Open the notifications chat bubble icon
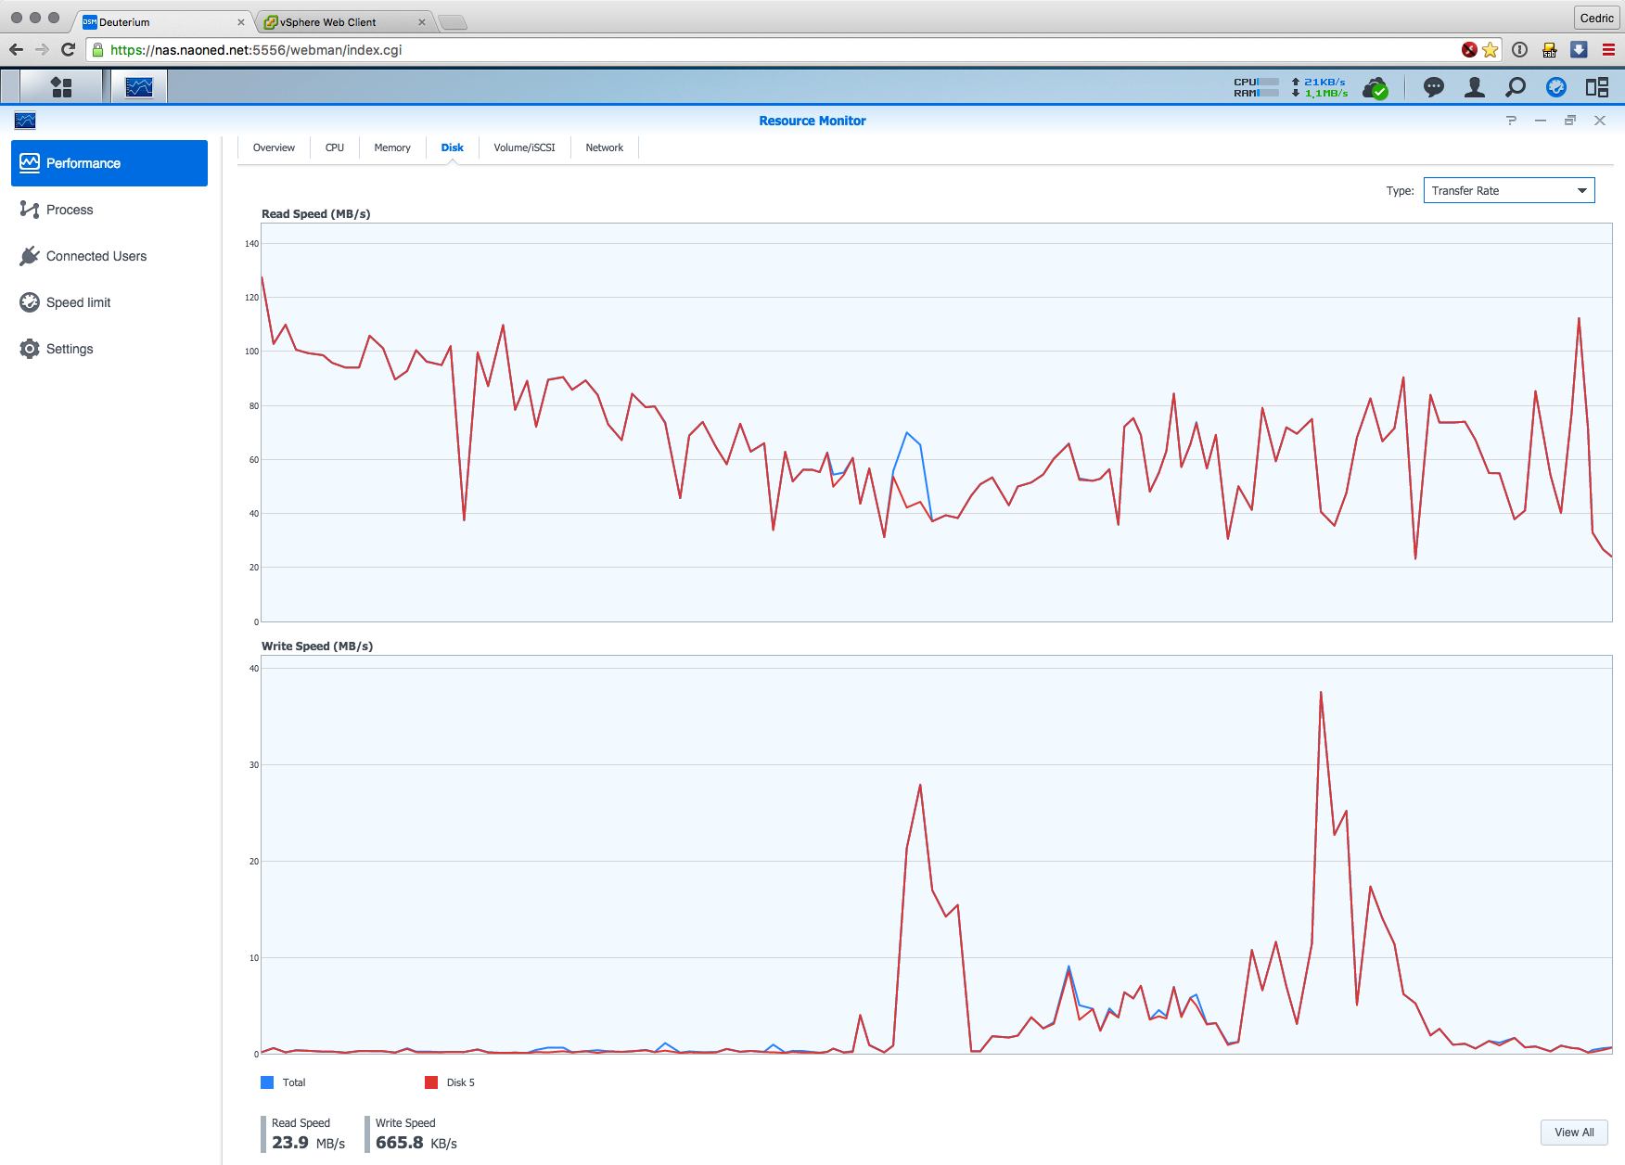Screen dimensions: 1625x1165 tap(1433, 87)
